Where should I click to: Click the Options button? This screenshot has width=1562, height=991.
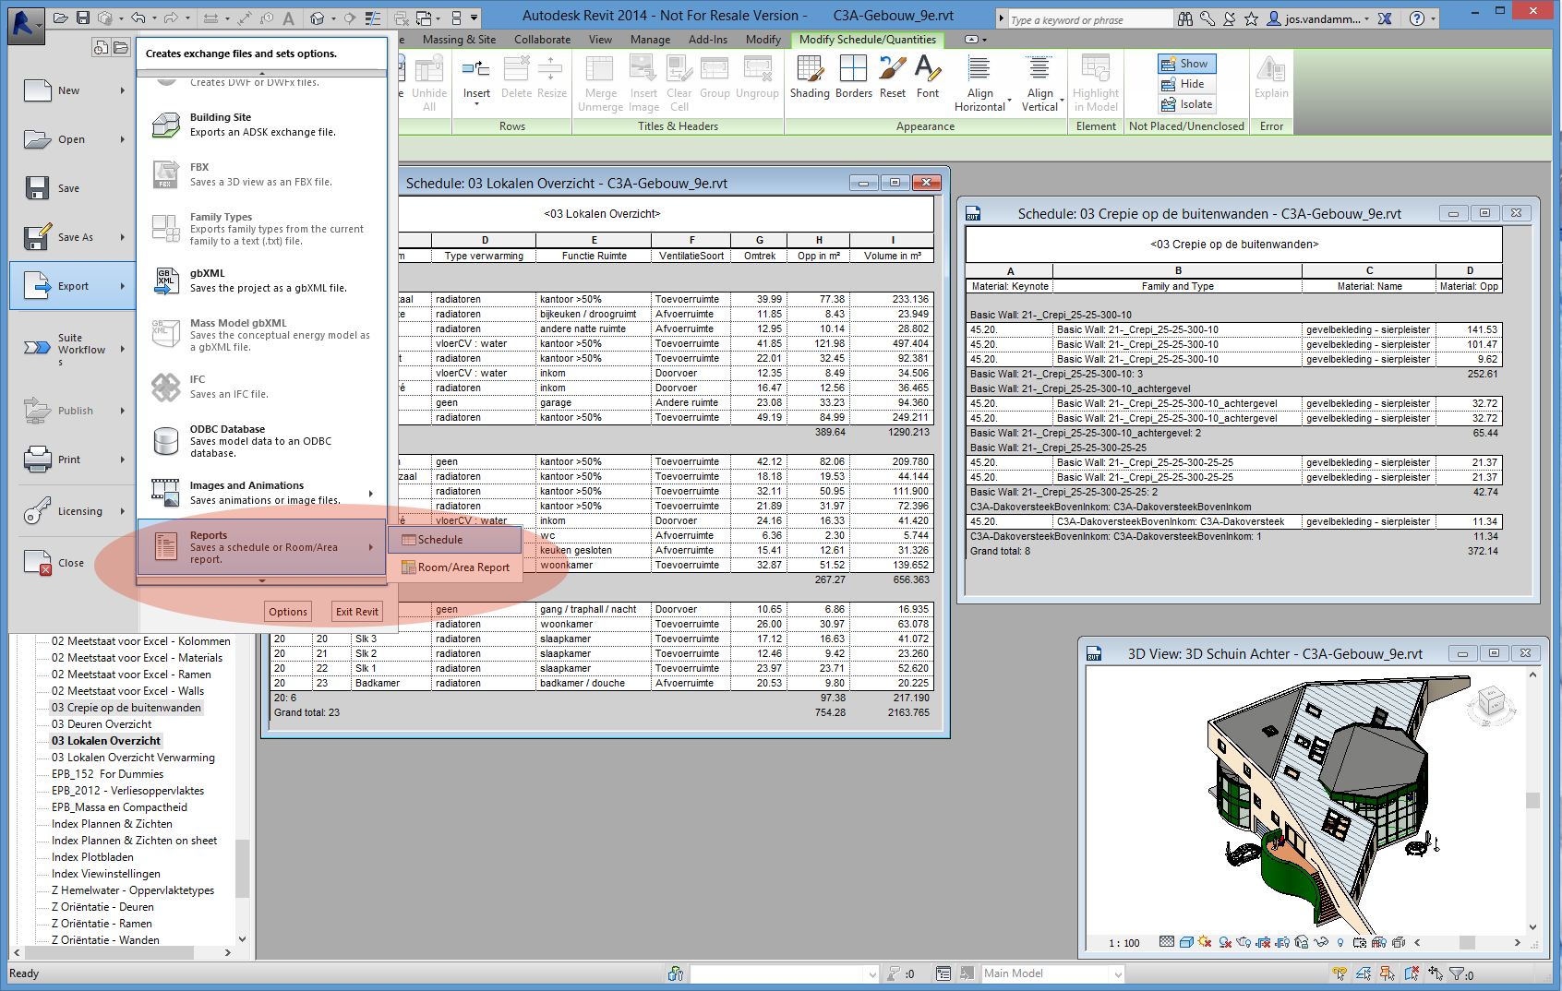pyautogui.click(x=288, y=612)
